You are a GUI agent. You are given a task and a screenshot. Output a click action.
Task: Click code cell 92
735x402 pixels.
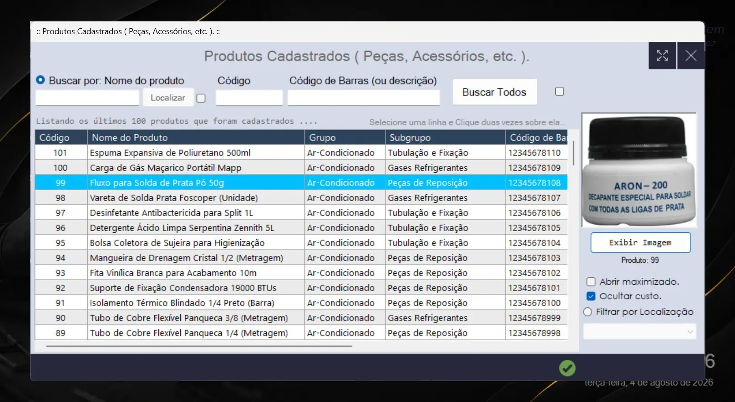click(61, 287)
